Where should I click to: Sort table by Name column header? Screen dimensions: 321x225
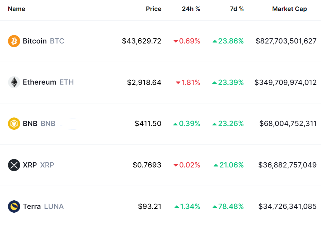tap(16, 9)
